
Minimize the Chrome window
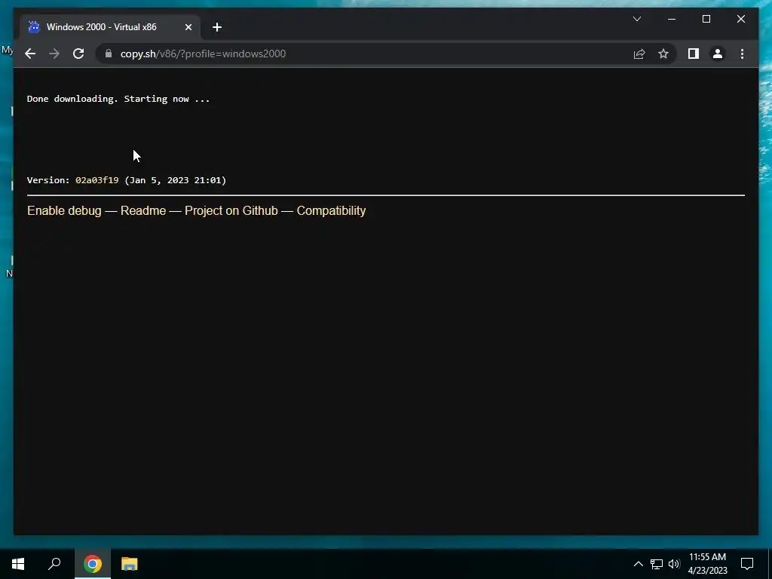[672, 19]
